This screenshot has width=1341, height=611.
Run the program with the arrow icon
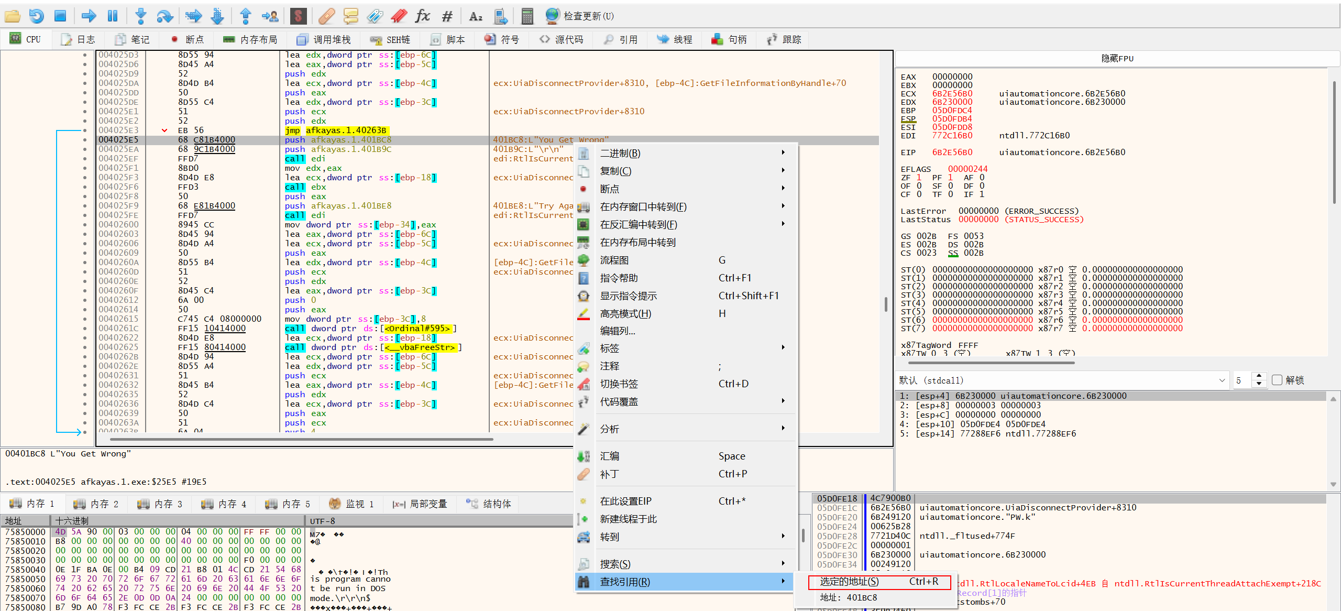pos(89,16)
